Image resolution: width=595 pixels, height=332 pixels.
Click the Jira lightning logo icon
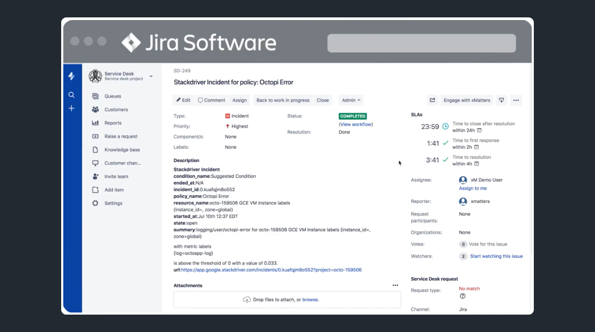point(72,76)
